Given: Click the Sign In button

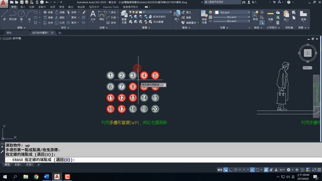Looking at the screenshot, I should [x=253, y=2].
